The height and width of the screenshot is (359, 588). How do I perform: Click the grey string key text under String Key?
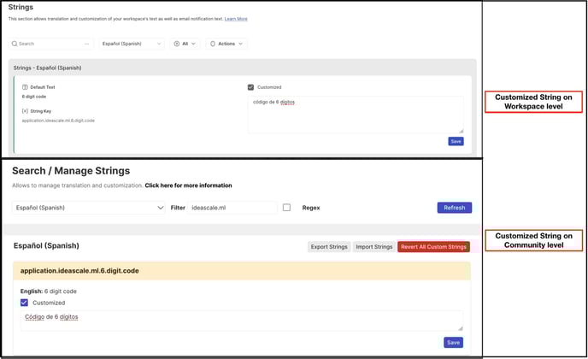(x=58, y=121)
